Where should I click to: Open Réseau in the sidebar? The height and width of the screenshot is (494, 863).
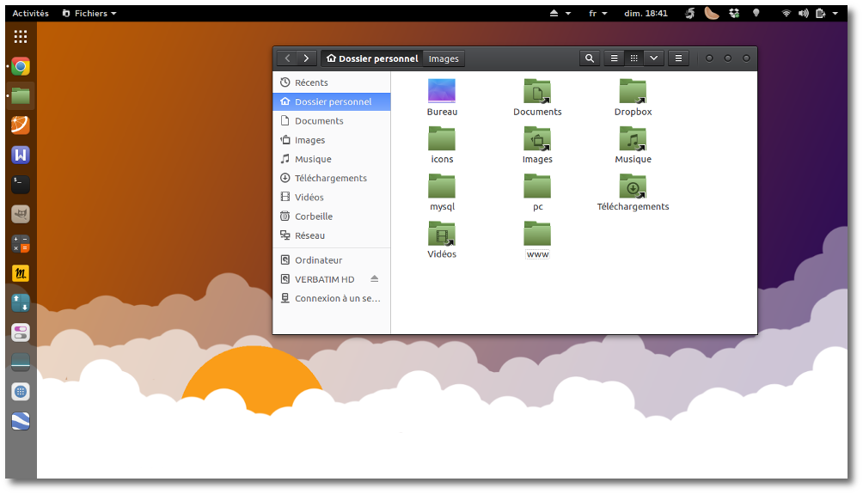[x=331, y=235]
